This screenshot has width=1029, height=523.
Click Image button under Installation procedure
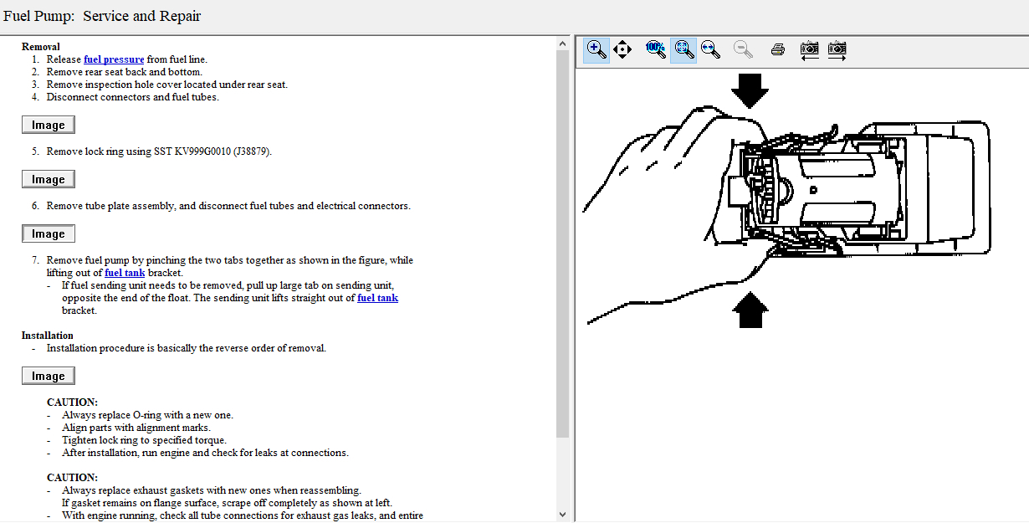(49, 376)
